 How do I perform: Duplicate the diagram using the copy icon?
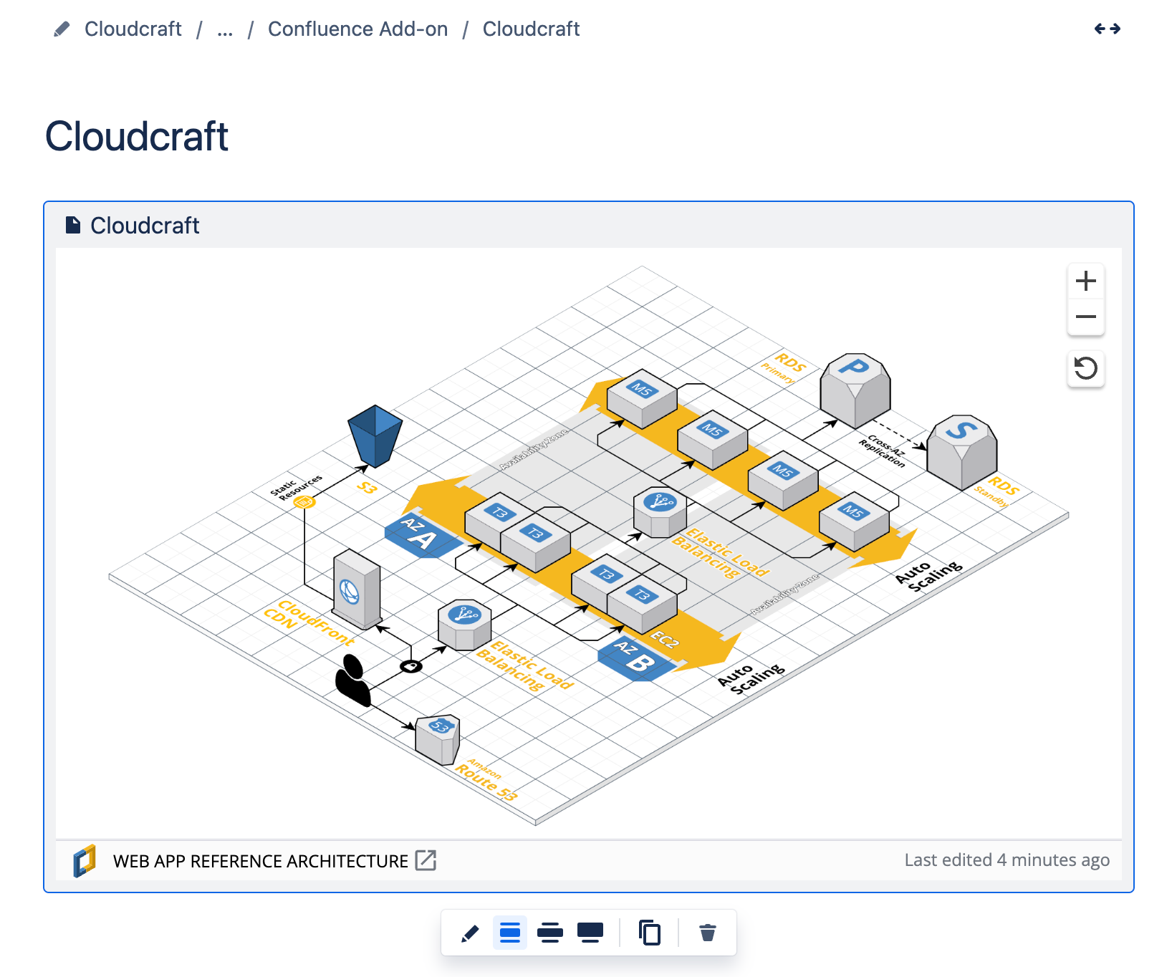point(650,933)
